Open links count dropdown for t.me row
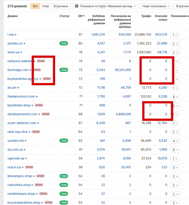Viewport: 189px width, 205px height. point(175,35)
